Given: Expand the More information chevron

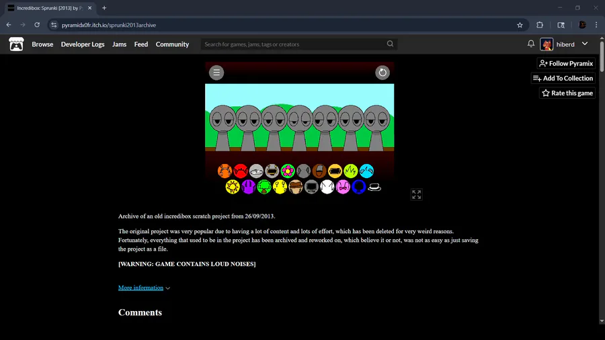Looking at the screenshot, I should [x=168, y=288].
